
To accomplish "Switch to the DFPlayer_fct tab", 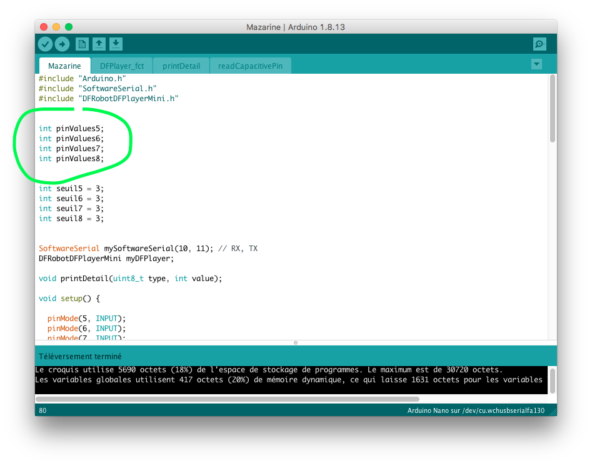I will coord(121,66).
